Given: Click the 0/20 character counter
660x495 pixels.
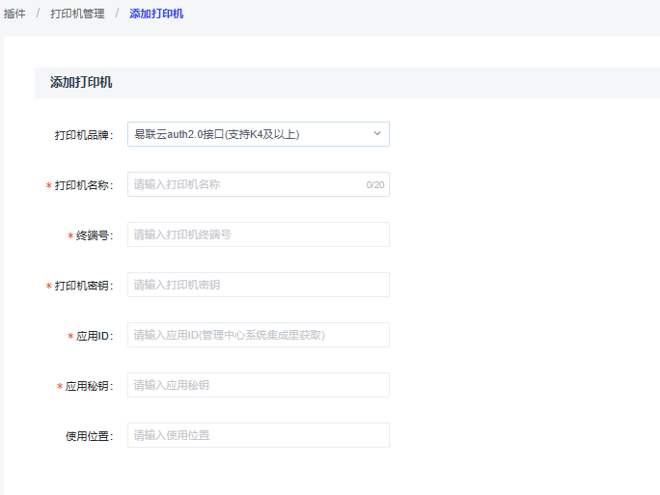Looking at the screenshot, I should (x=374, y=184).
